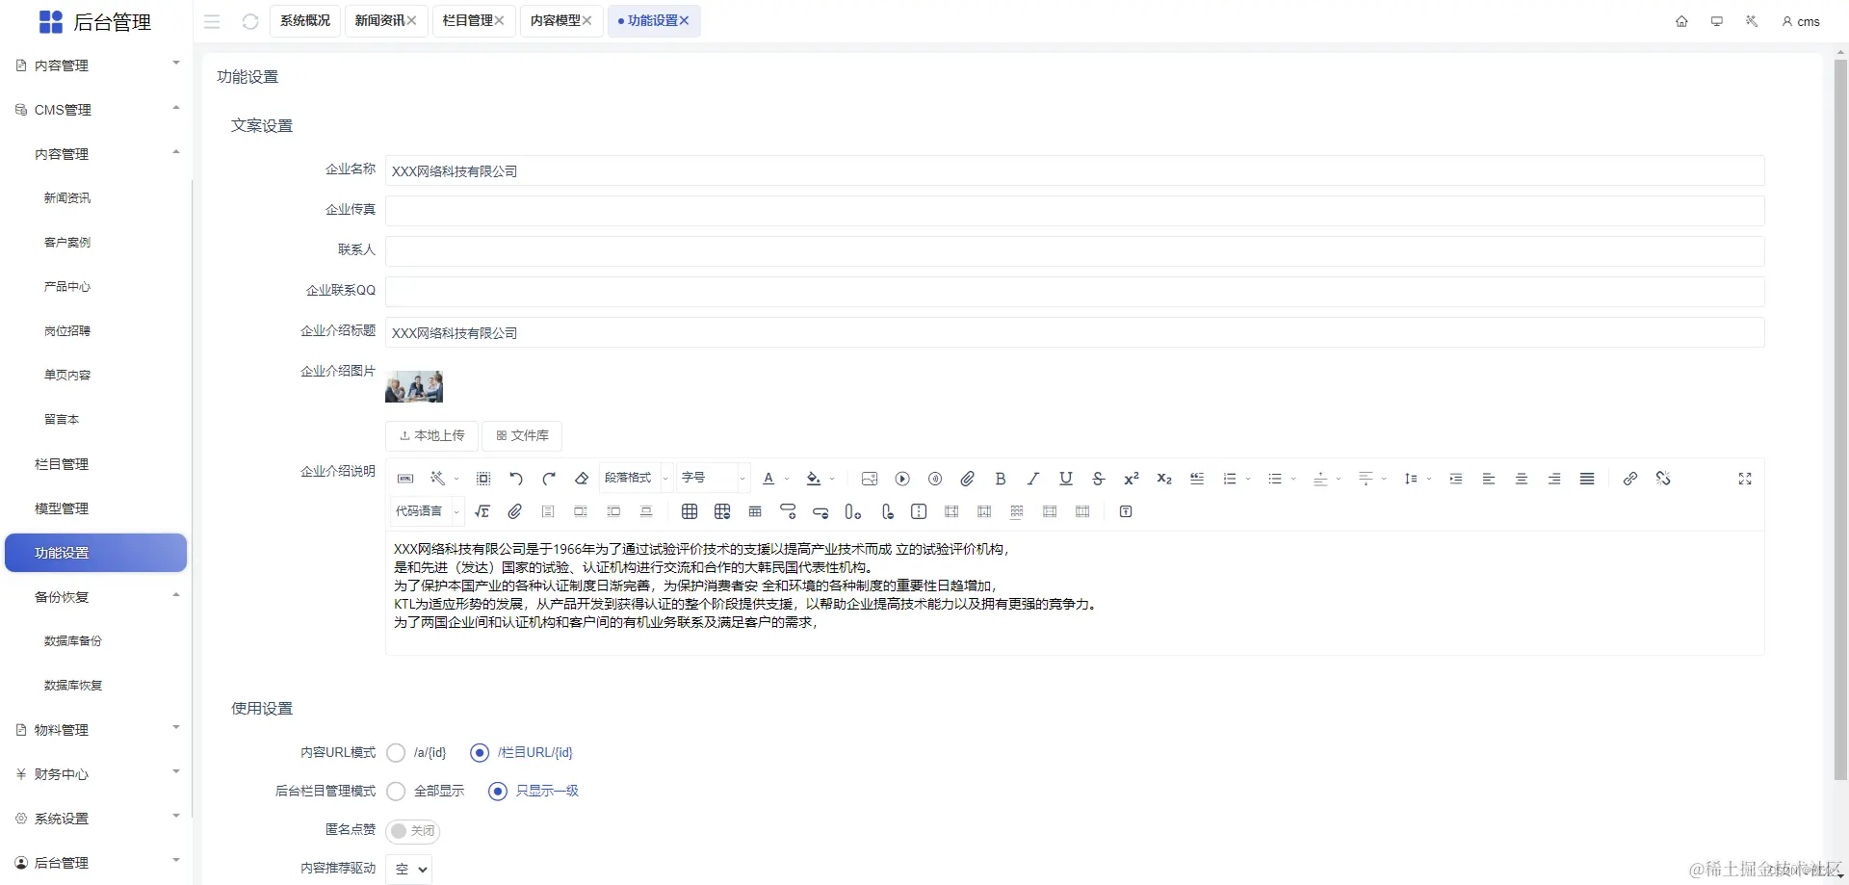1849x885 pixels.
Task: Click the increase-indent icon
Action: (x=1456, y=479)
